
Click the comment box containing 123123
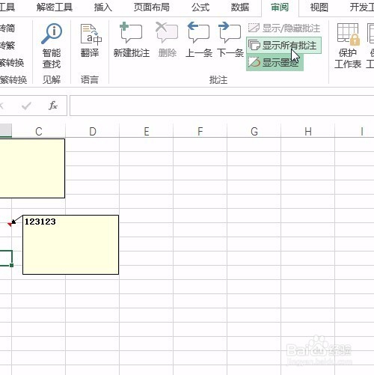coord(71,245)
